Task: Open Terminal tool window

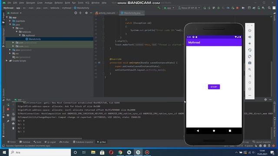Action: pyautogui.click(x=25, y=142)
